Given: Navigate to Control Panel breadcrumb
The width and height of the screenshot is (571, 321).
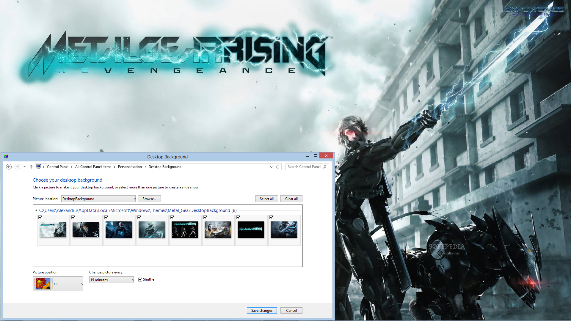Looking at the screenshot, I should [x=58, y=167].
